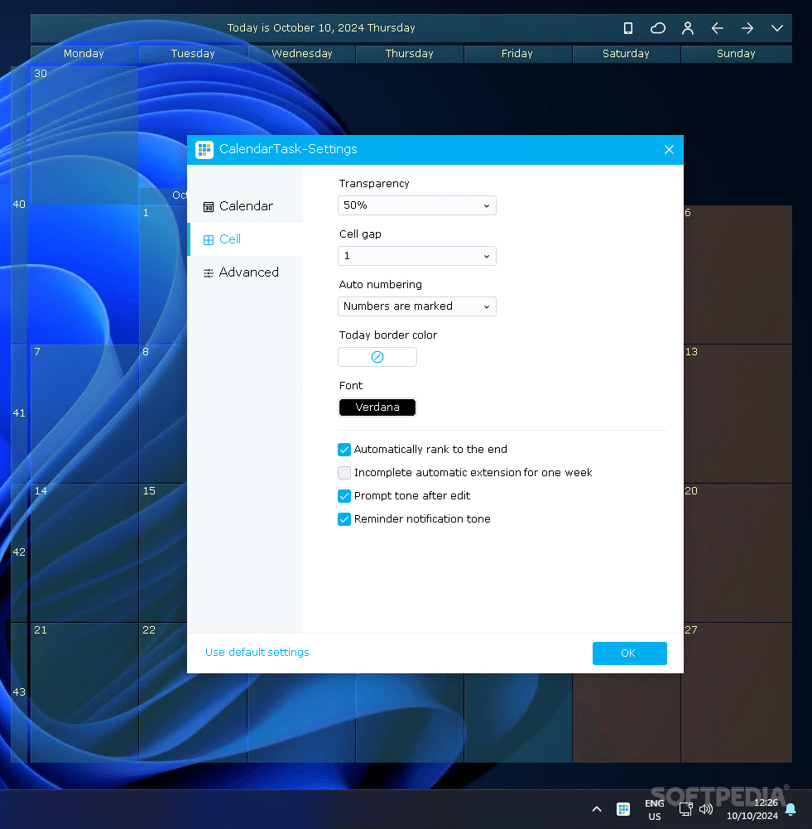Open the notification bell in the system tray

pos(790,809)
